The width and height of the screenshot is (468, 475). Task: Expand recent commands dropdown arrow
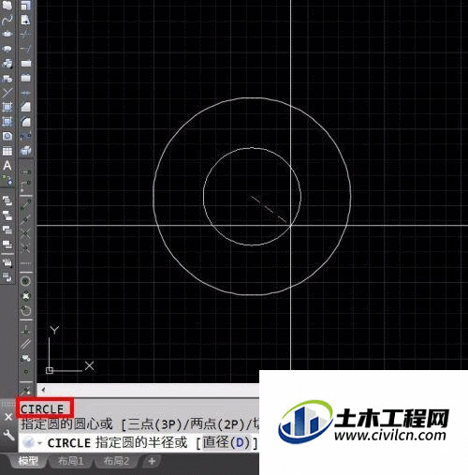[x=39, y=443]
